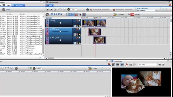Select the envelope nodes tool
Viewport: 173px width, 97px height.
click(72, 14)
